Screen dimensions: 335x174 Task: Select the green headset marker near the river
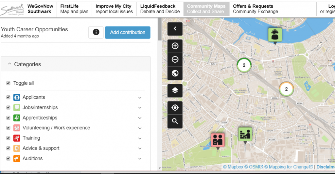click(275, 35)
